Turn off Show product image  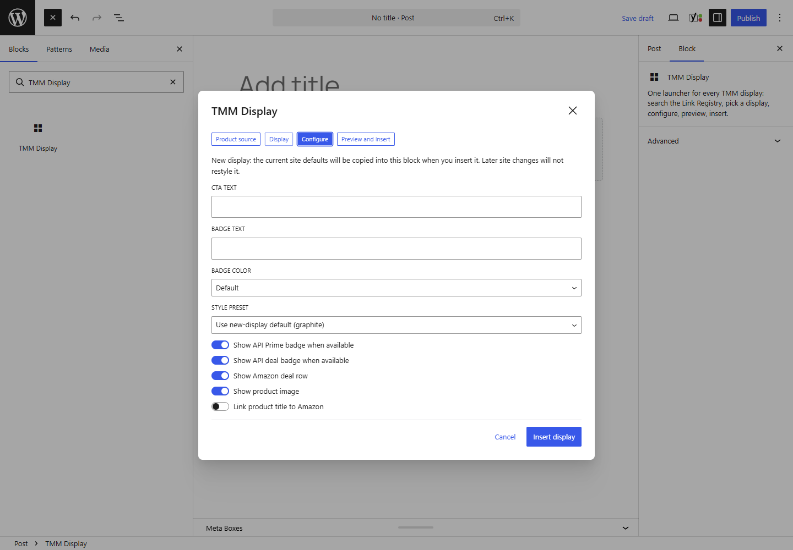tap(220, 391)
